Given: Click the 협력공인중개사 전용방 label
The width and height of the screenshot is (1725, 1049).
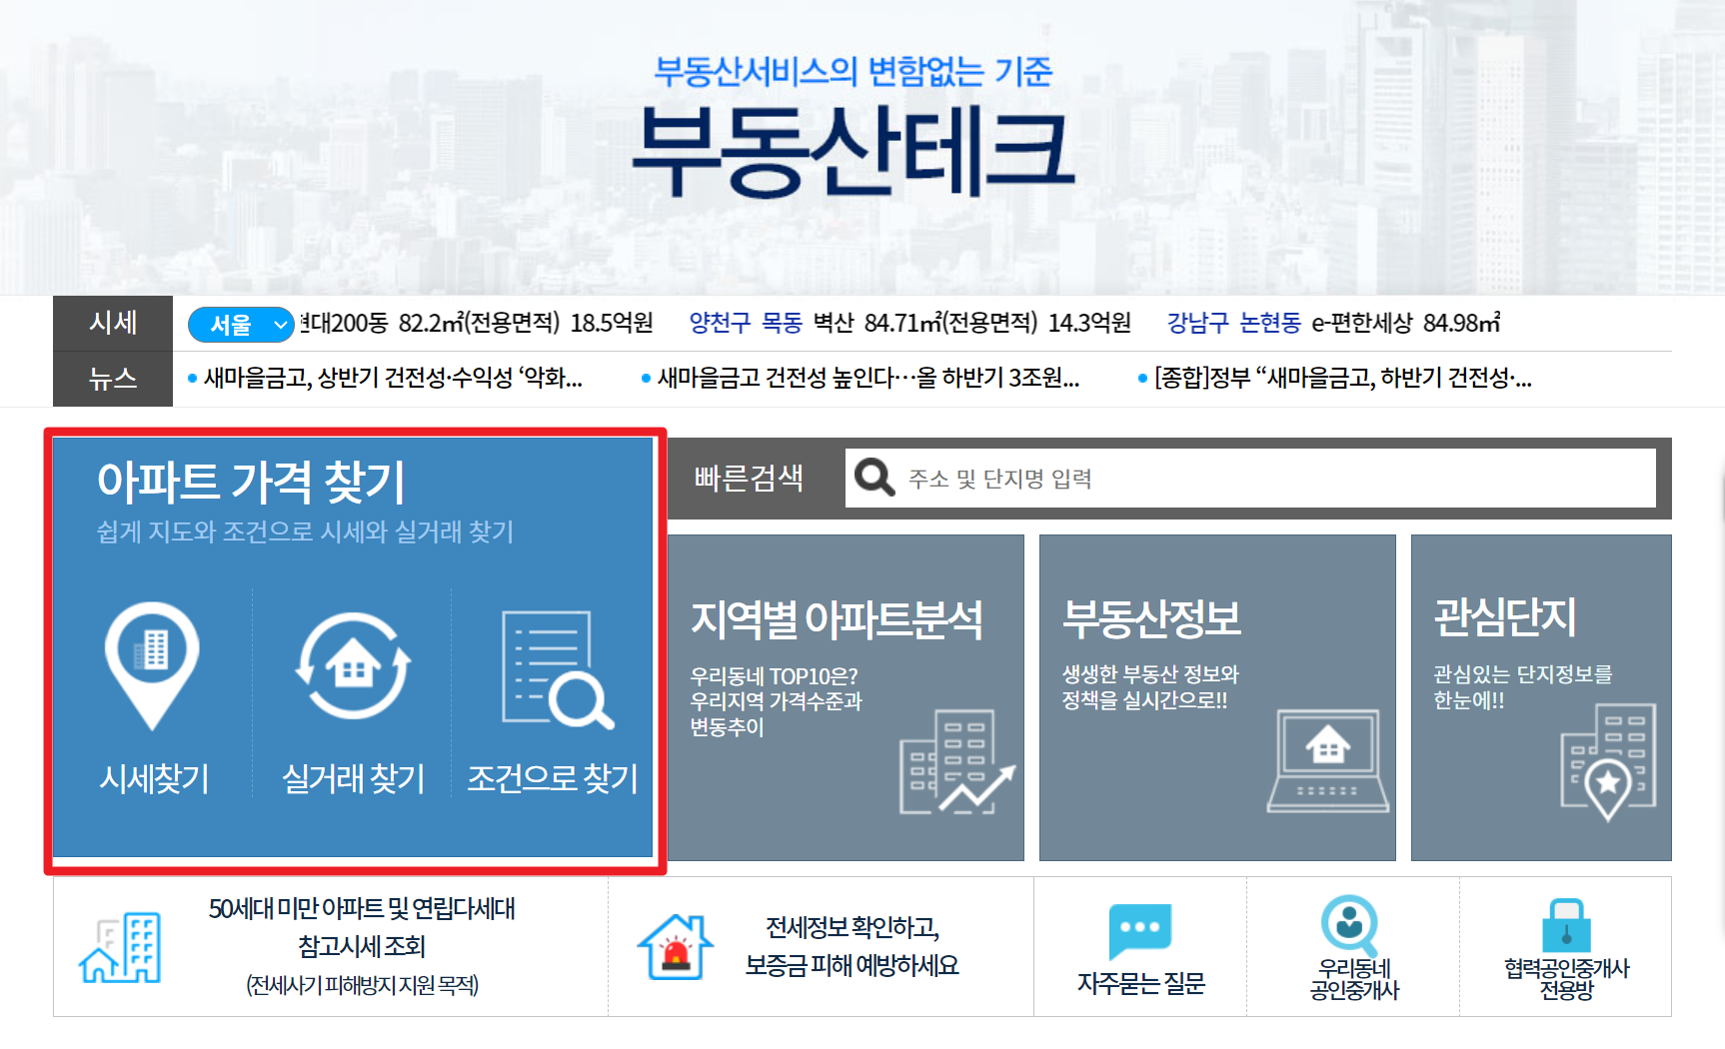Looking at the screenshot, I should (x=1566, y=979).
